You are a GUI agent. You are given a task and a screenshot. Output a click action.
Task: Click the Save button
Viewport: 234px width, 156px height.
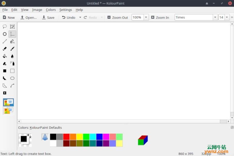click(x=48, y=17)
